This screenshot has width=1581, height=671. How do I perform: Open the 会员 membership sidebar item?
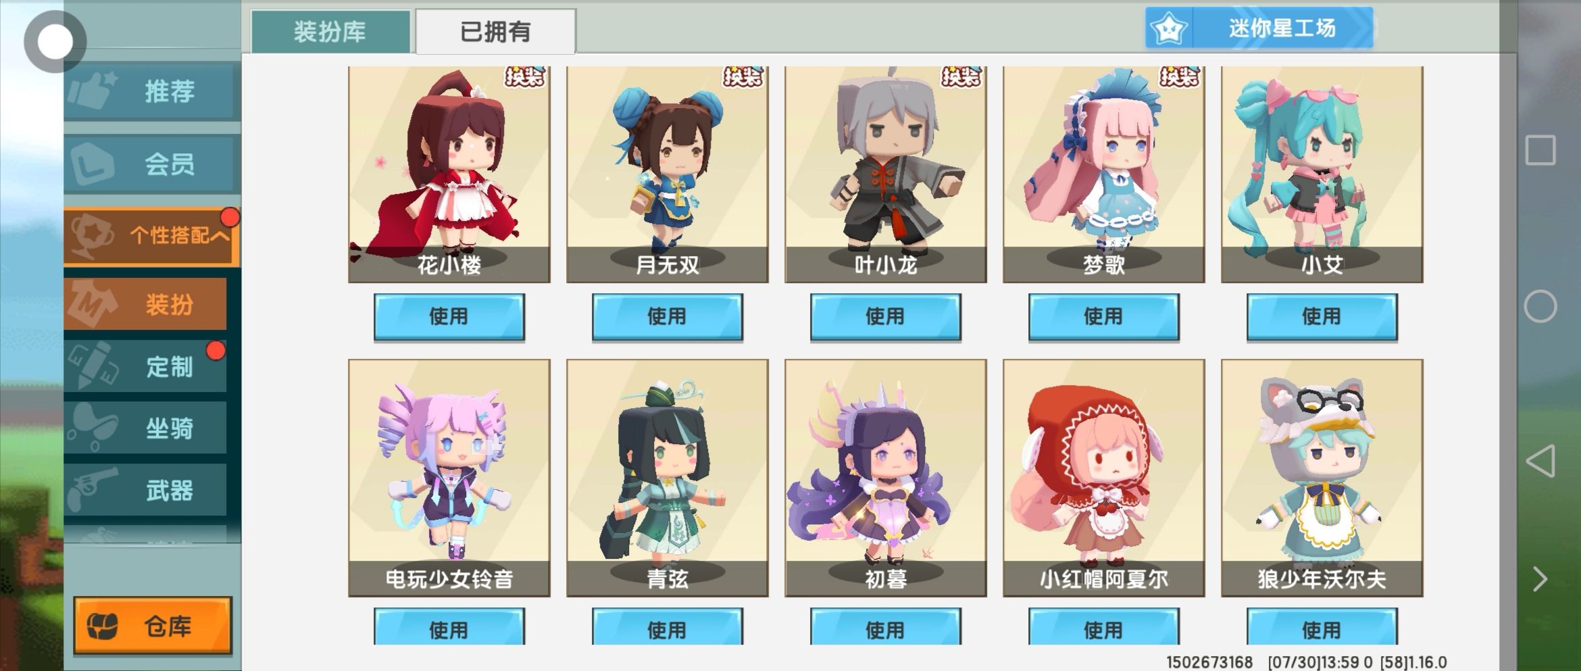tap(152, 164)
